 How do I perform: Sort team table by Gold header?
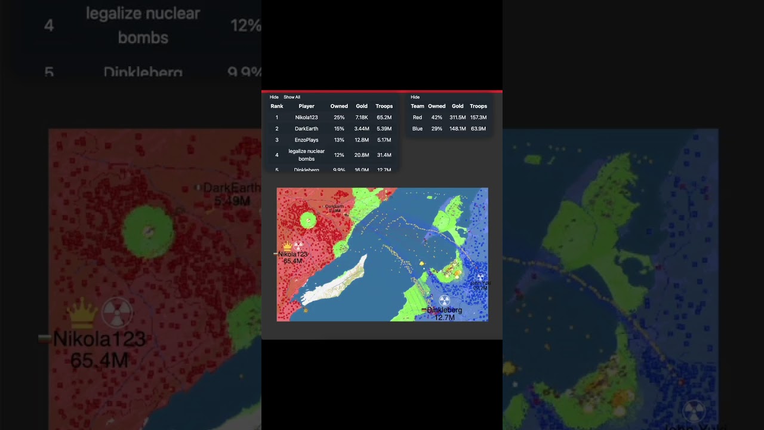coord(458,106)
